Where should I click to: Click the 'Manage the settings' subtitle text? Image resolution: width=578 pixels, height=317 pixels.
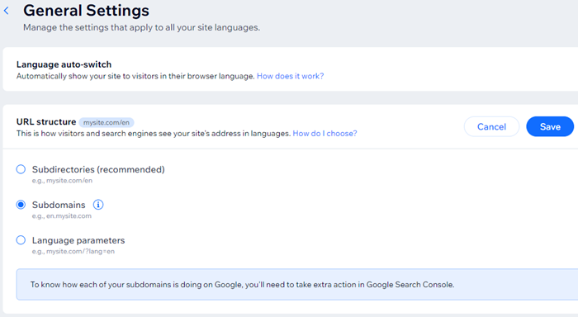(x=141, y=27)
